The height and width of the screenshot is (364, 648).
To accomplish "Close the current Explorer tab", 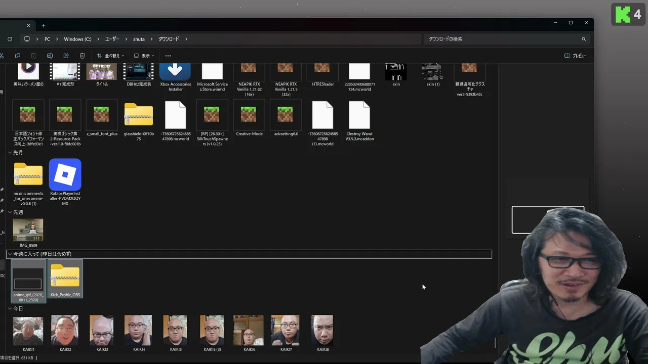I will (28, 25).
